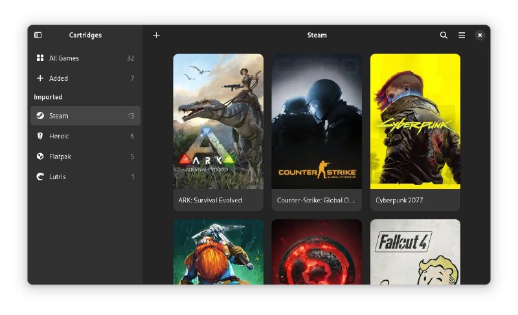Select the Lutris source icon
518x315 pixels.
point(40,177)
